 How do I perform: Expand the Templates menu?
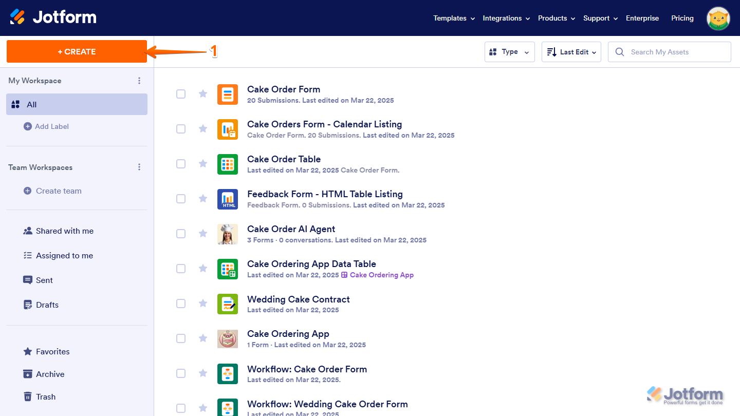453,18
